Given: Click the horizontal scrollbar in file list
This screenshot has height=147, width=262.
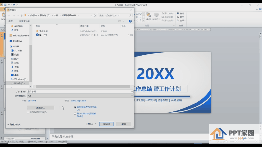Looking at the screenshot, I should tap(83, 86).
